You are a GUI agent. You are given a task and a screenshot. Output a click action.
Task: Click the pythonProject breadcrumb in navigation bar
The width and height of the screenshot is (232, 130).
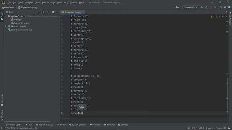9,7
